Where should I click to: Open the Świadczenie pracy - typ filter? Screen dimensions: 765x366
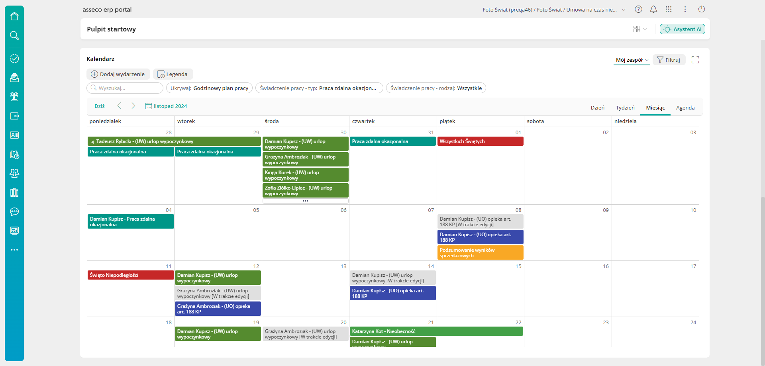[x=319, y=88]
